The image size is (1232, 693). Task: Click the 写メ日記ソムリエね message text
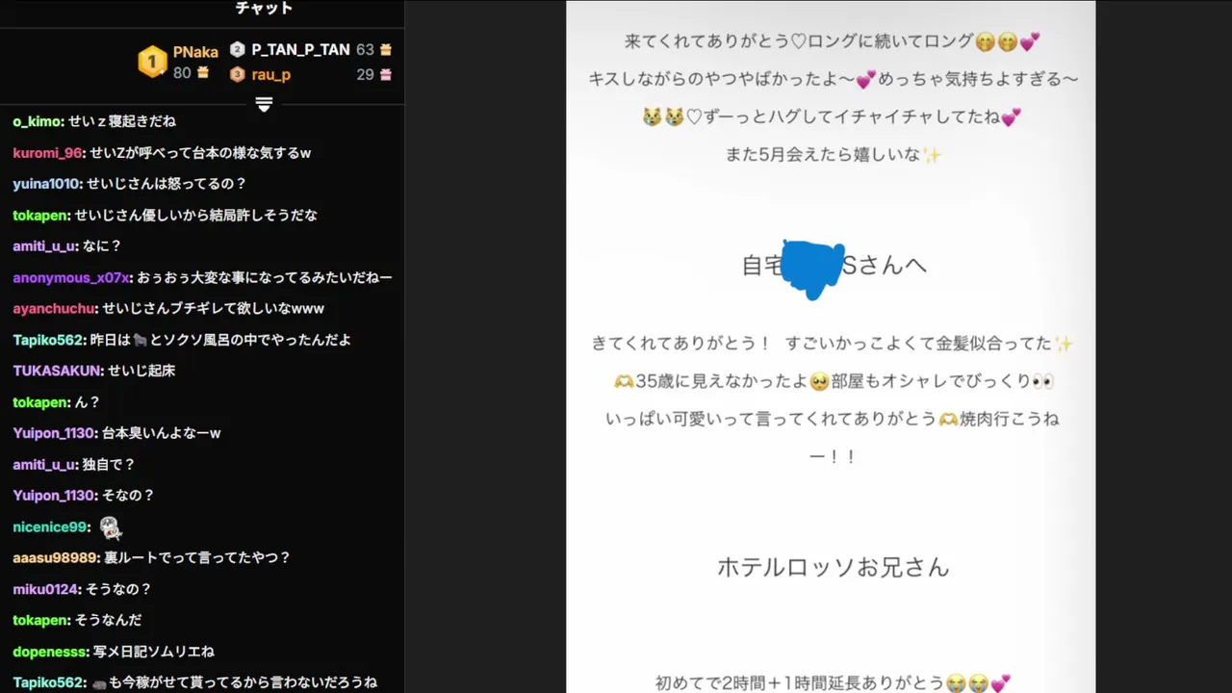[153, 652]
